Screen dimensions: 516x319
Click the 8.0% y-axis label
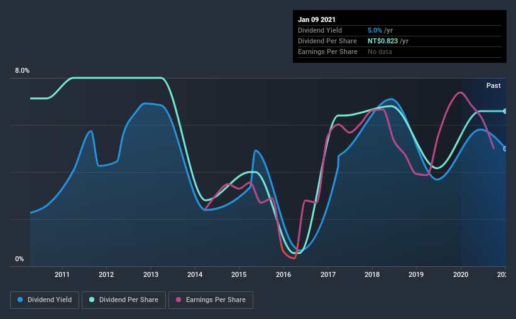coord(22,71)
